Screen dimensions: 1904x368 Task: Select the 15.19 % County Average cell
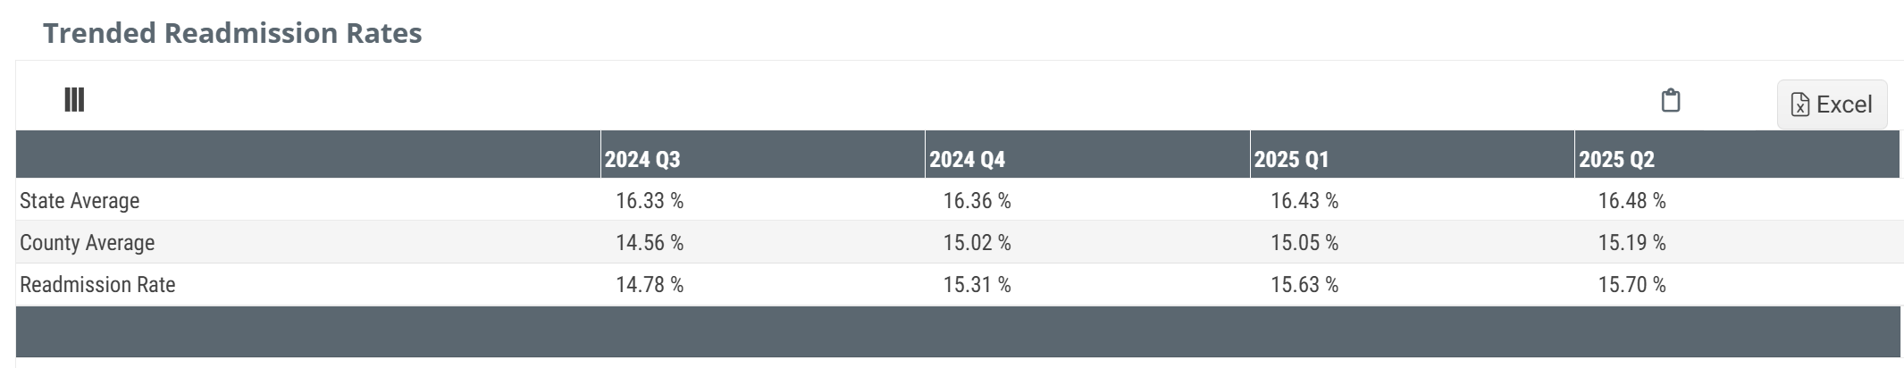click(x=1631, y=243)
